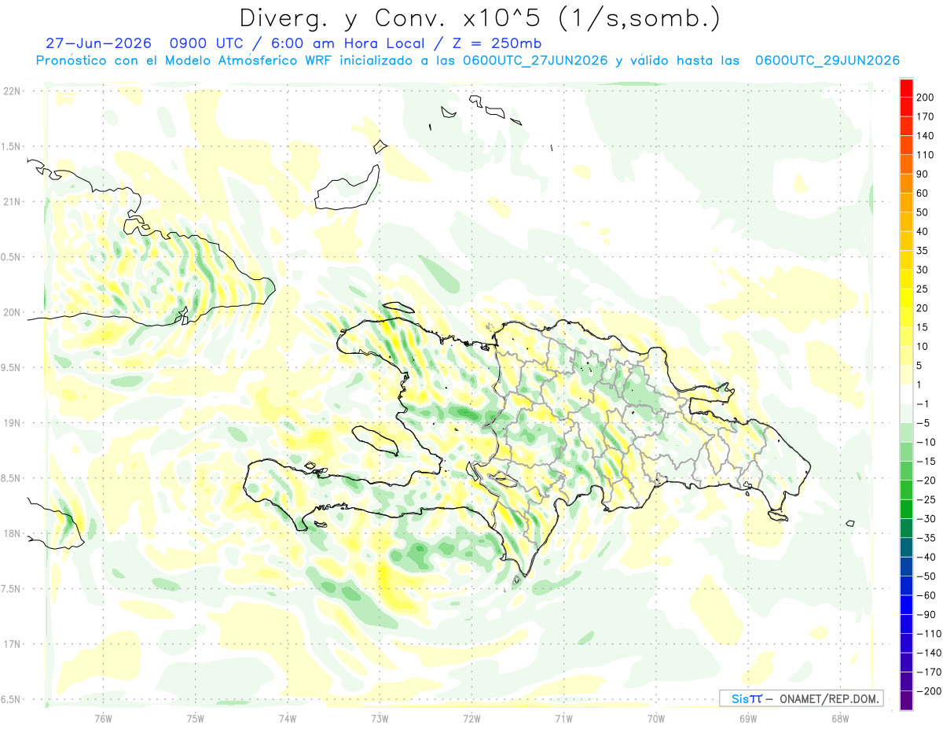
Task: Click the "50" color scale value
Action: tap(922, 212)
